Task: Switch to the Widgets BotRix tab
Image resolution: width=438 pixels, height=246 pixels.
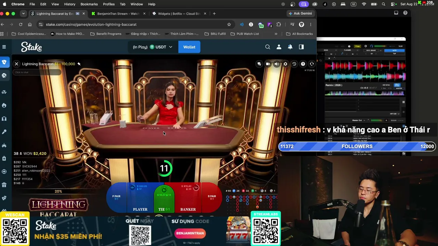Action: (179, 14)
